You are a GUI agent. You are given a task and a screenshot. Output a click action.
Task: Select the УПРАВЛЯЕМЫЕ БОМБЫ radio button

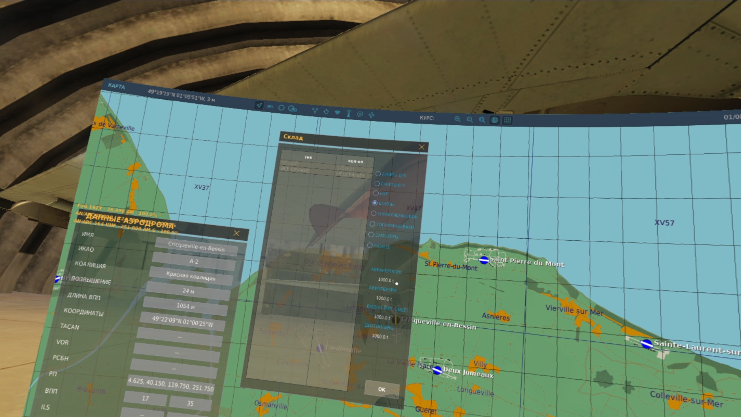(x=373, y=213)
